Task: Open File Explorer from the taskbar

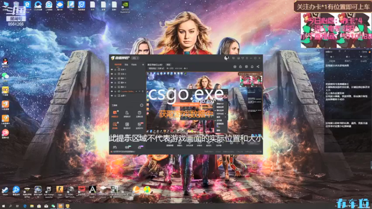Action: tap(32, 206)
